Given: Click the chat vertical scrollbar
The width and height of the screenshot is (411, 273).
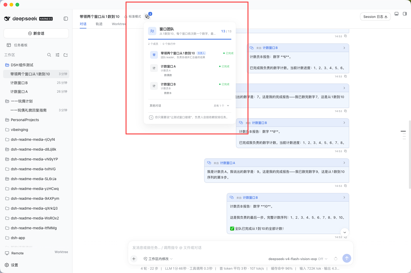Looking at the screenshot, I should click(x=410, y=154).
